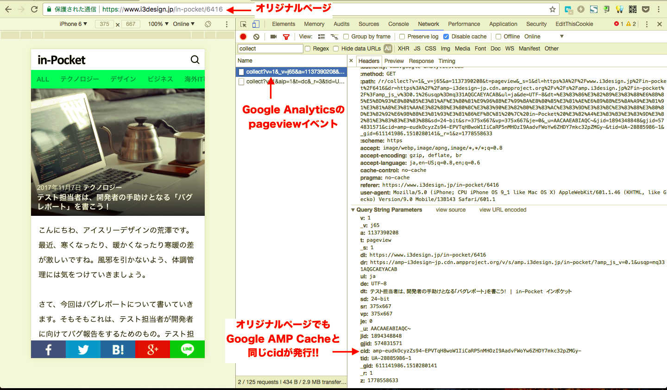Image resolution: width=667 pixels, height=390 pixels.
Task: Select the All request type filter
Action: (x=388, y=49)
